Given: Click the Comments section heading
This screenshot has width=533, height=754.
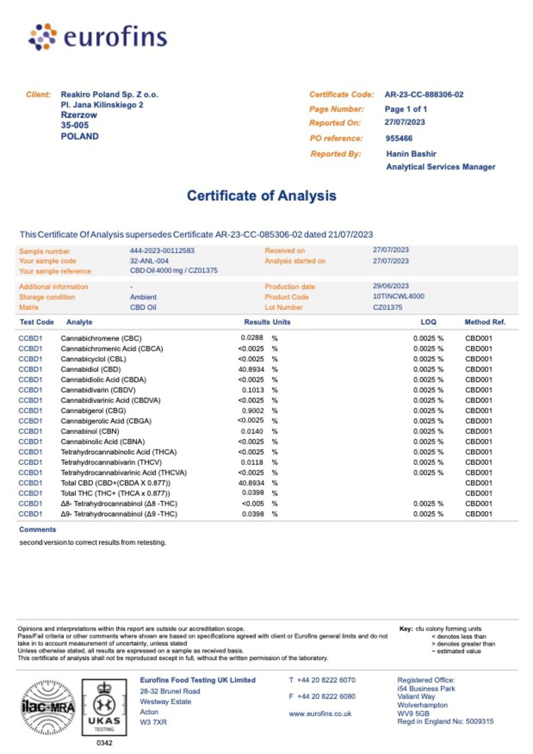Looking at the screenshot, I should point(37,530).
